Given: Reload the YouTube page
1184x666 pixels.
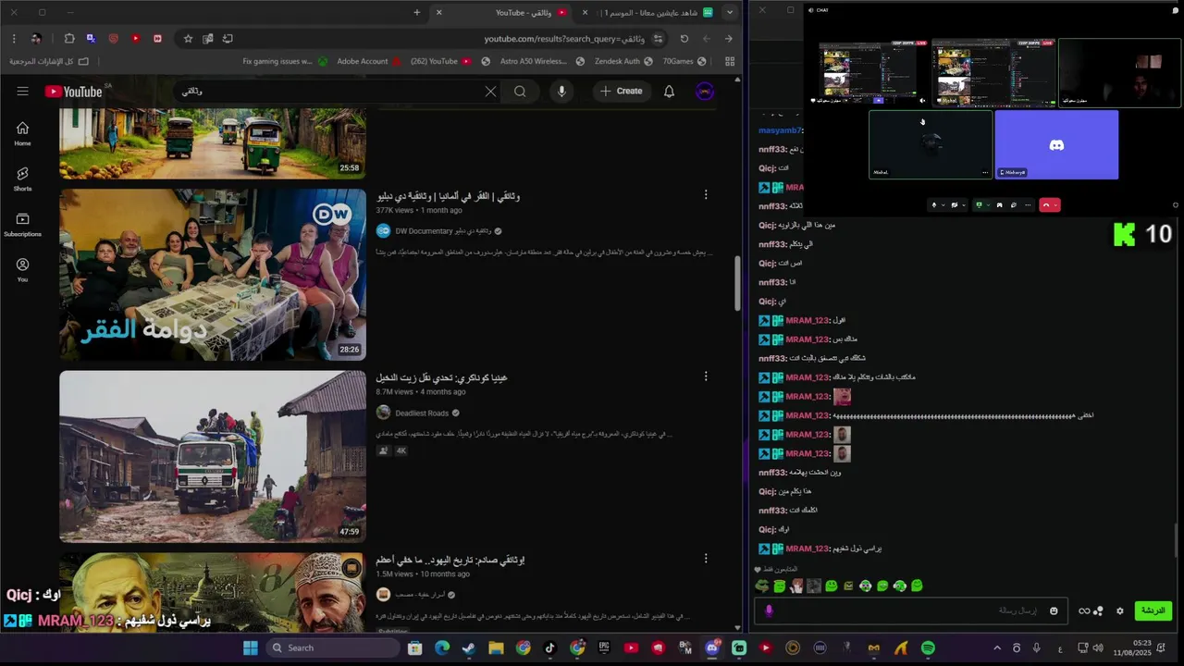Looking at the screenshot, I should pyautogui.click(x=684, y=39).
